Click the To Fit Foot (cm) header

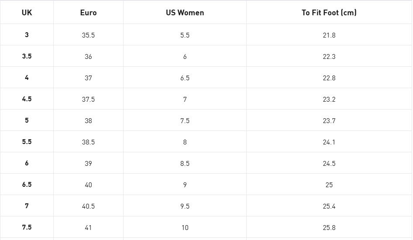point(329,12)
